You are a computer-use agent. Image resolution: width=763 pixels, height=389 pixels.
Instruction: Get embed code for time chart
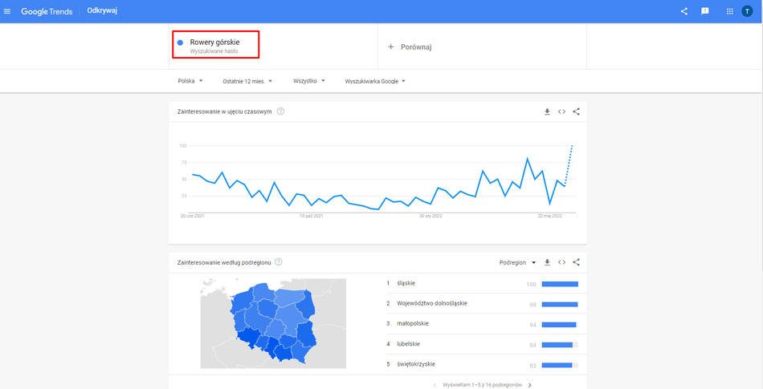coord(561,111)
